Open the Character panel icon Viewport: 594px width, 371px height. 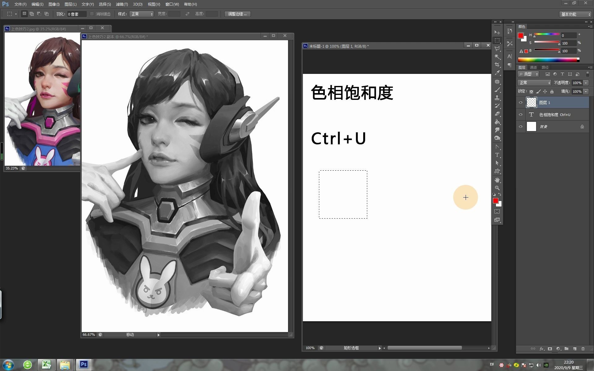pos(510,57)
